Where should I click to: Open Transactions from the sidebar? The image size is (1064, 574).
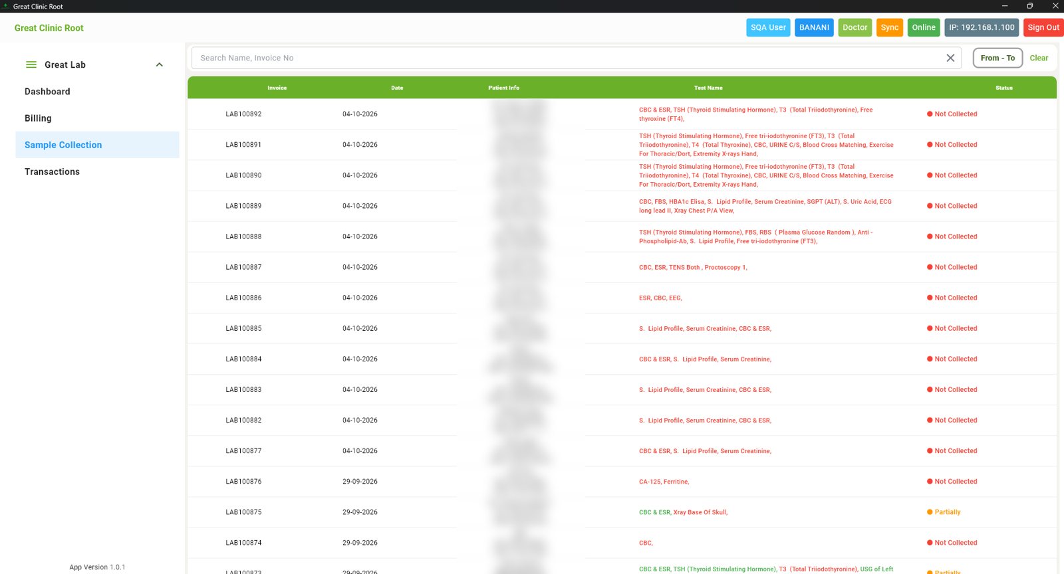tap(52, 171)
